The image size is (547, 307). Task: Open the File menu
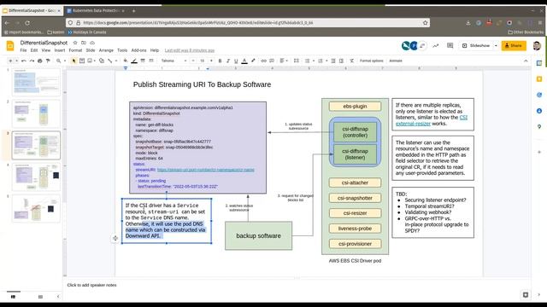[23, 50]
